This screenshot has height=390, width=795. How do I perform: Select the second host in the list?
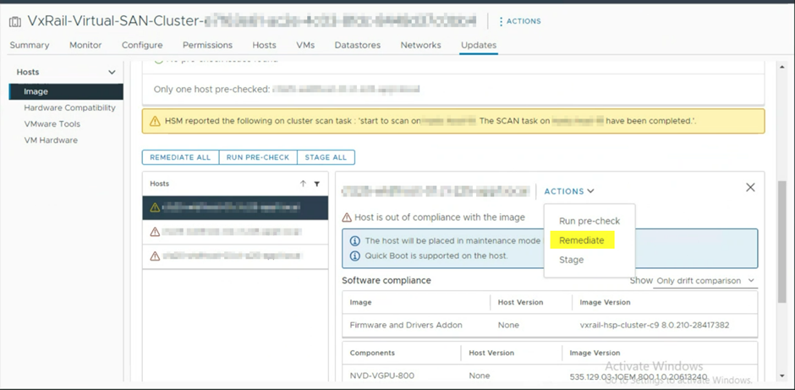click(x=235, y=232)
